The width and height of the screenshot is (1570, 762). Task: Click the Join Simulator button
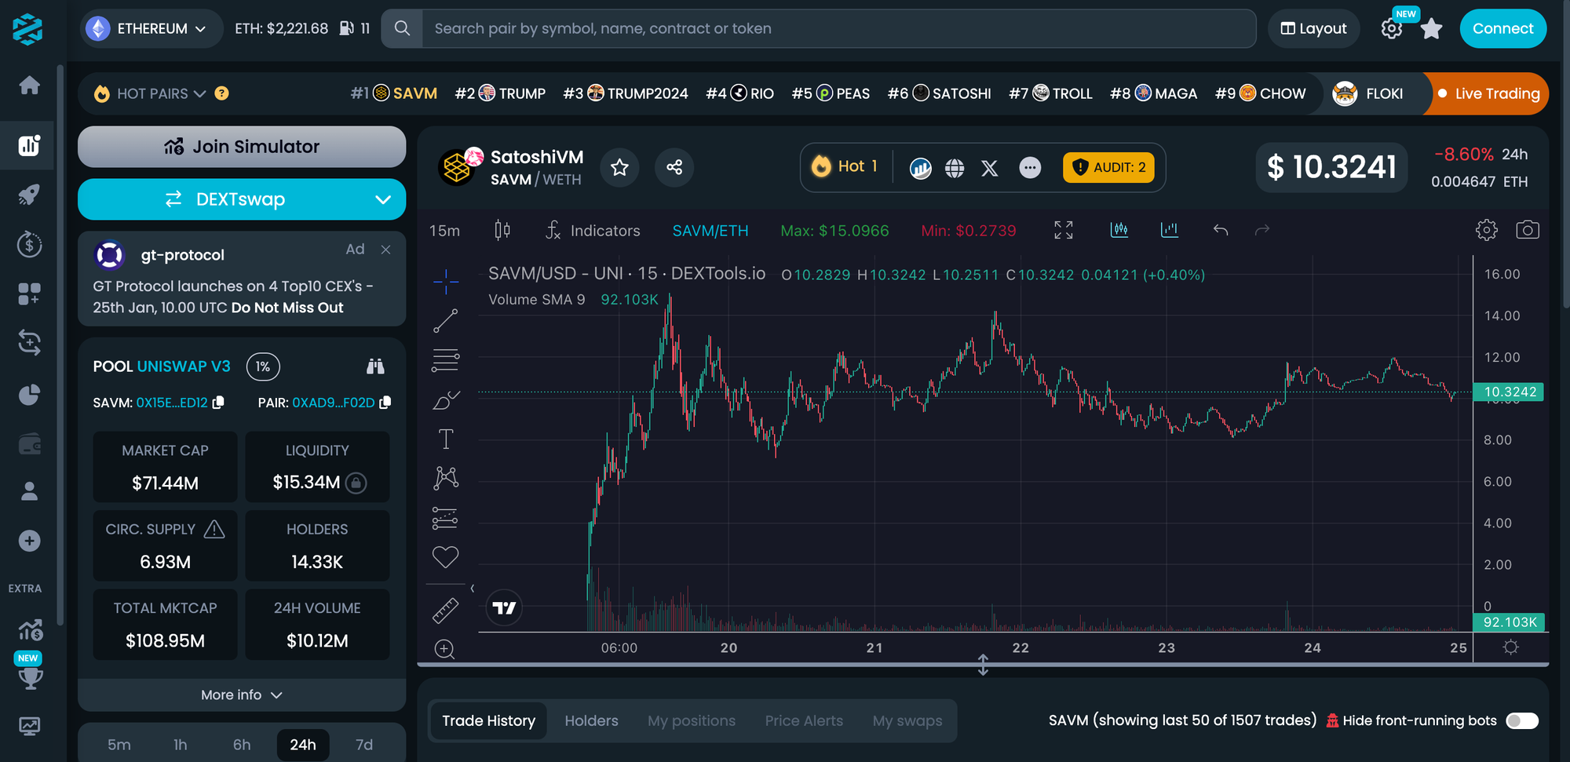click(242, 147)
